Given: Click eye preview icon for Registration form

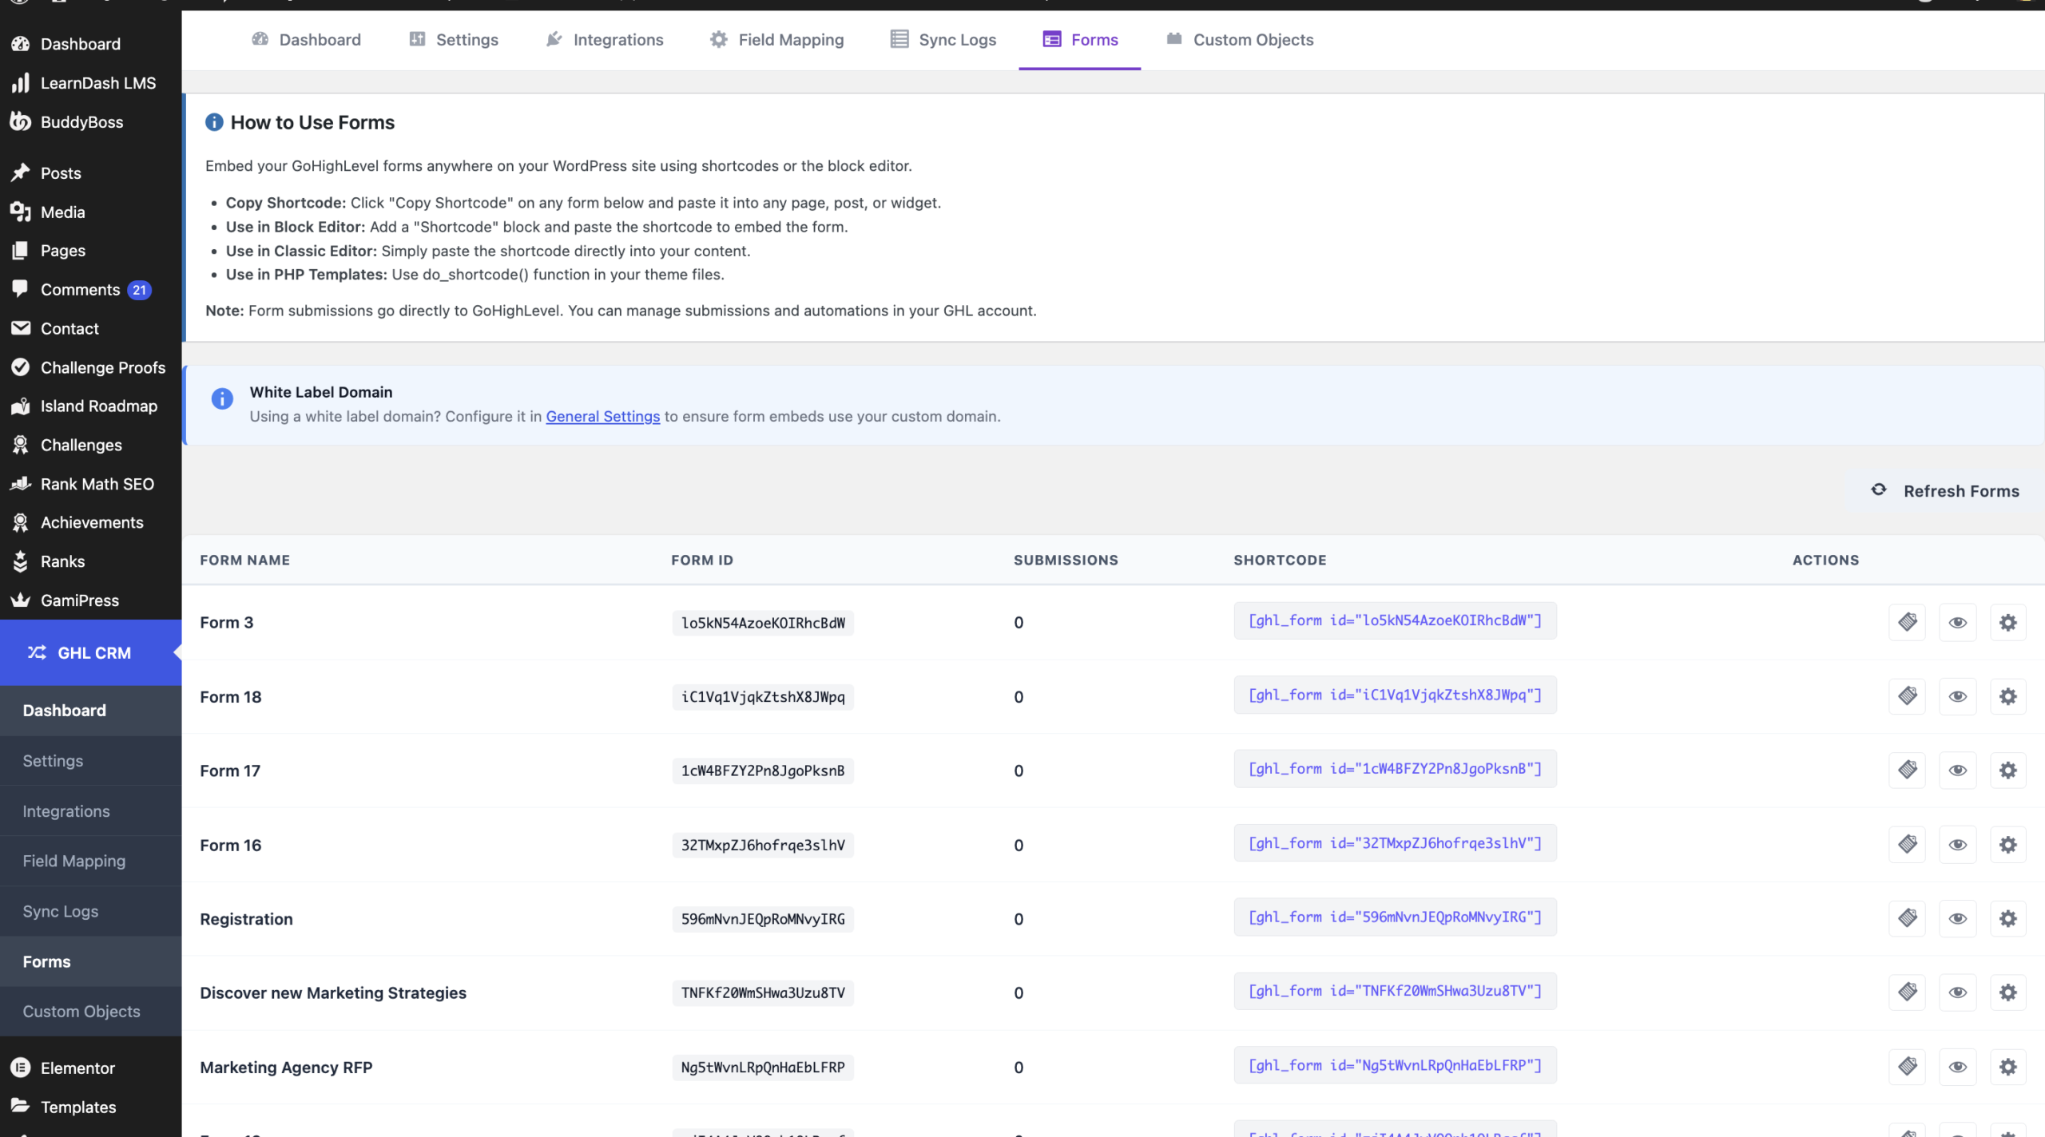Looking at the screenshot, I should pyautogui.click(x=1957, y=918).
